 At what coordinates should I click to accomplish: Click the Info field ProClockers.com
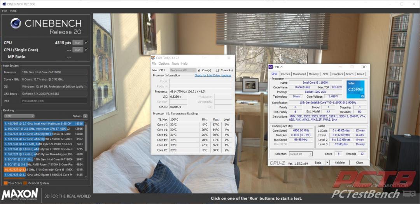tap(54, 101)
